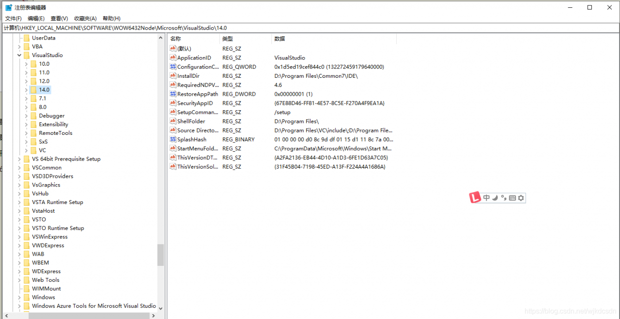Click the DWORD icon beside RestoreAppPath
The width and height of the screenshot is (620, 319).
(x=173, y=94)
